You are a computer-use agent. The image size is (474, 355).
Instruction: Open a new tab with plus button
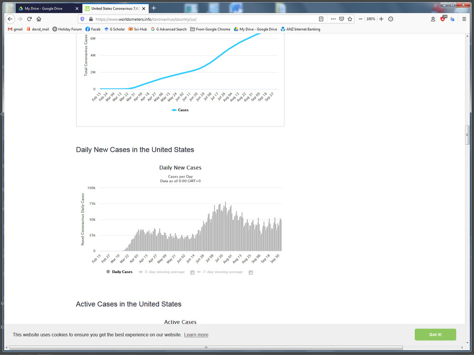[x=154, y=8]
